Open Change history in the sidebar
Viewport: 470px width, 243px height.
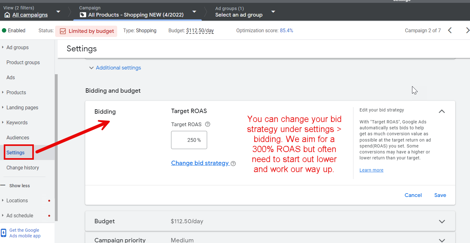click(x=23, y=168)
